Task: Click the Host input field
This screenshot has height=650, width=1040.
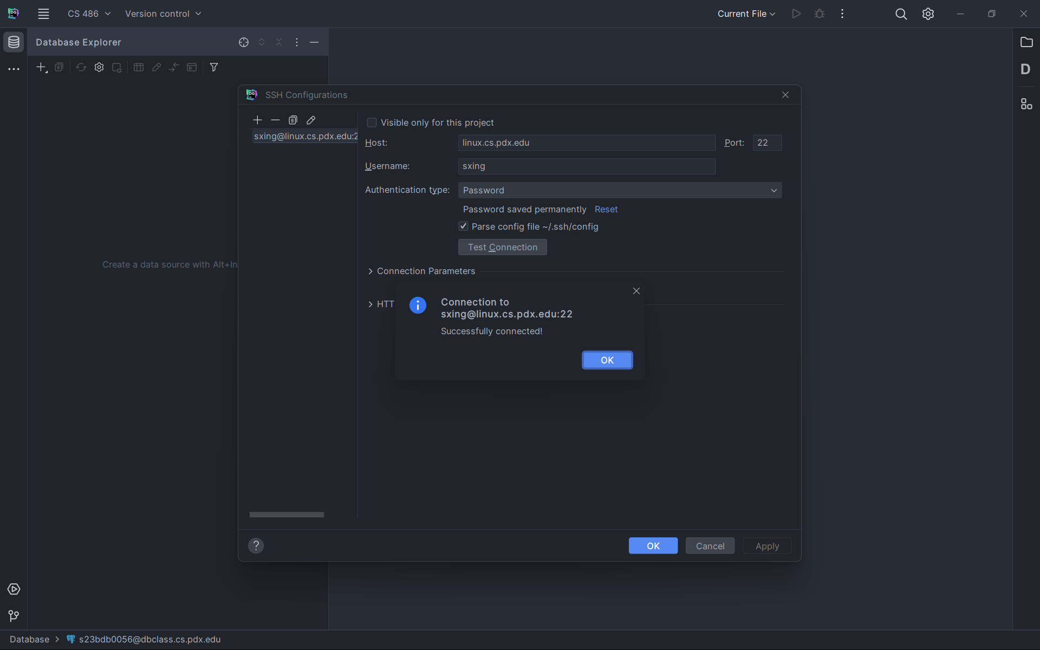Action: pos(586,142)
